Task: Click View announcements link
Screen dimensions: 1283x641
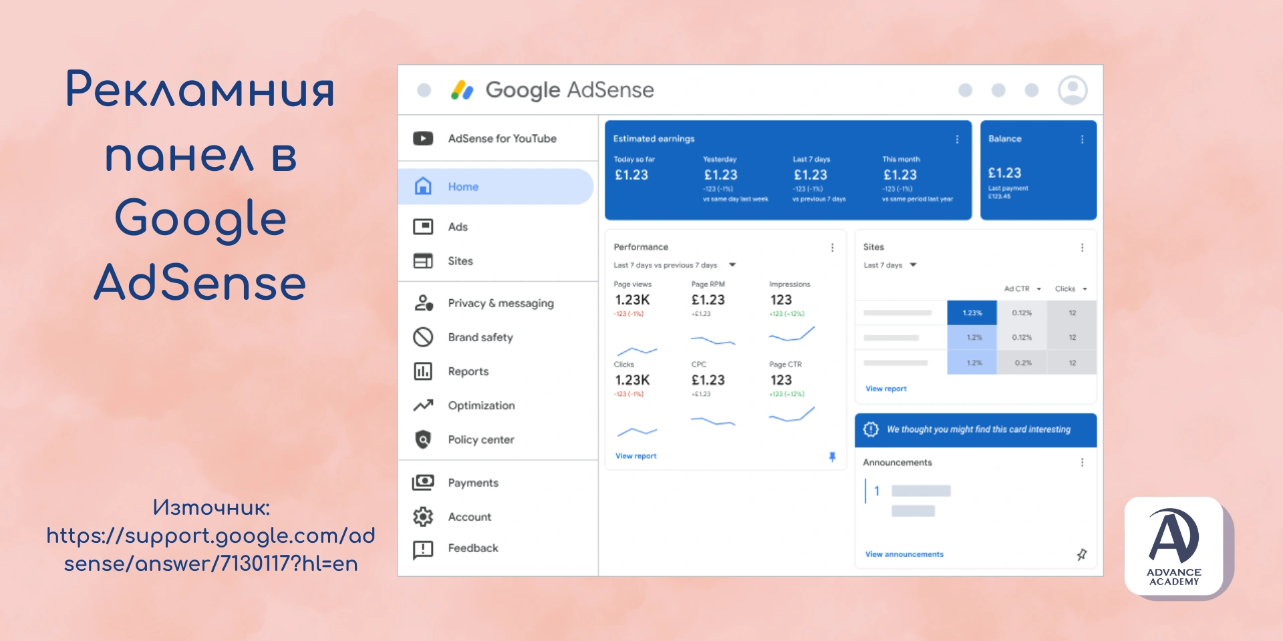Action: coord(904,554)
